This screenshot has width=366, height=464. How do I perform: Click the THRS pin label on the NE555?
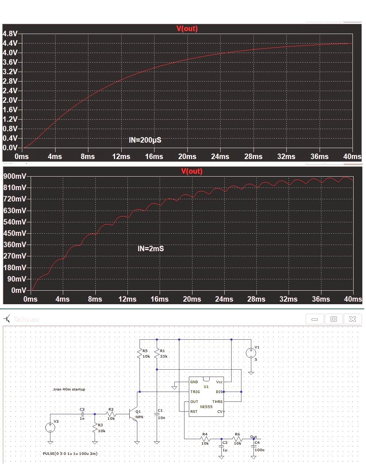coord(217,401)
